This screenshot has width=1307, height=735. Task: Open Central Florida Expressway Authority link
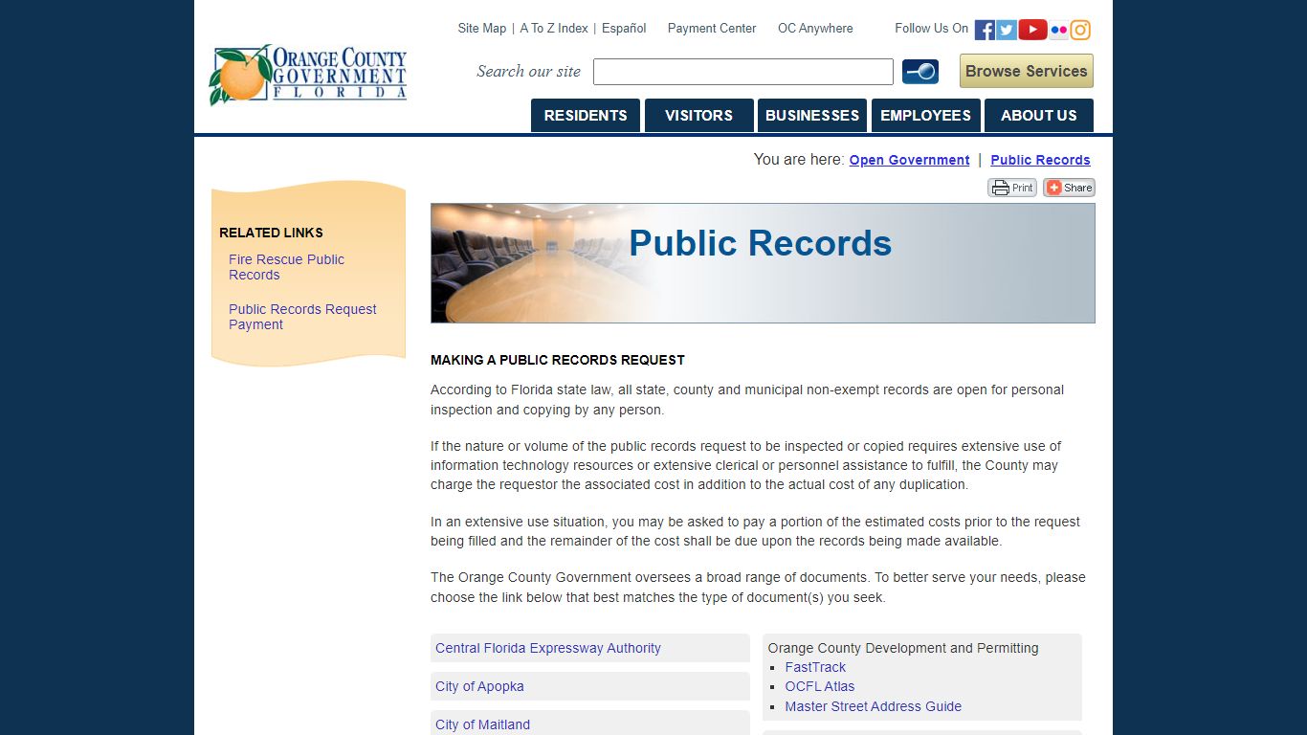[548, 648]
